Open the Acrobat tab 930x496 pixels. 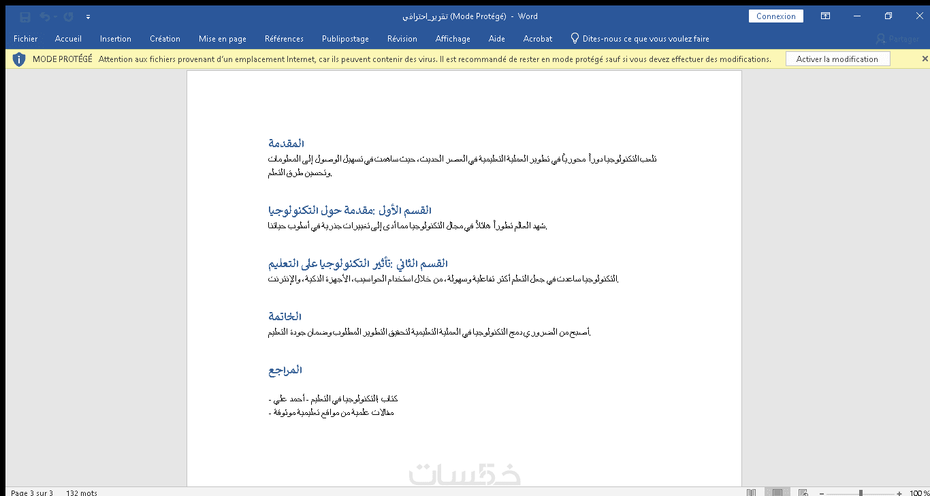[538, 39]
